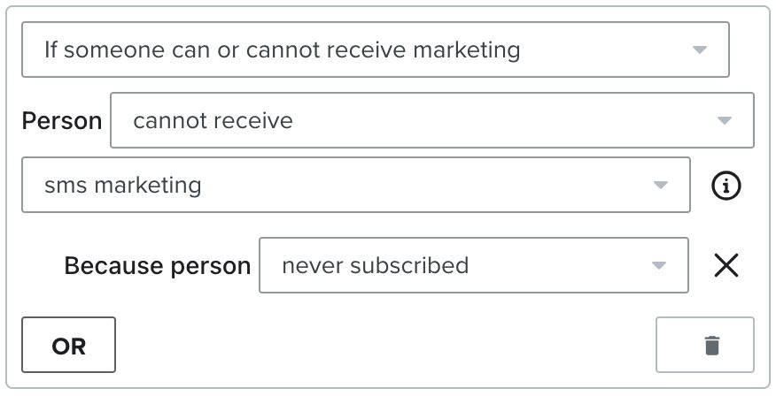Click the arrow on the condition type dropdown
The image size is (776, 396).
coord(699,49)
